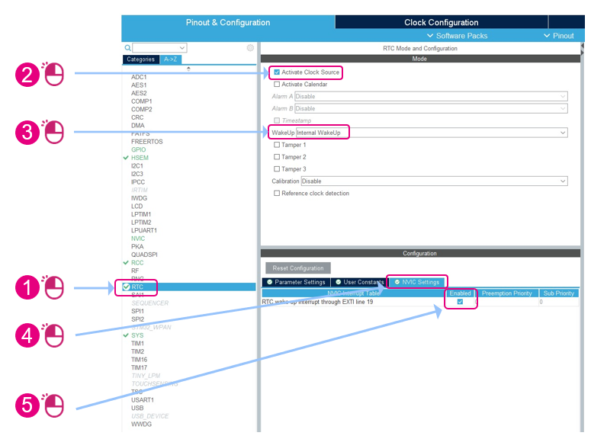Open the Alarm B dropdown
Screen dimensions: 591x439
[431, 108]
